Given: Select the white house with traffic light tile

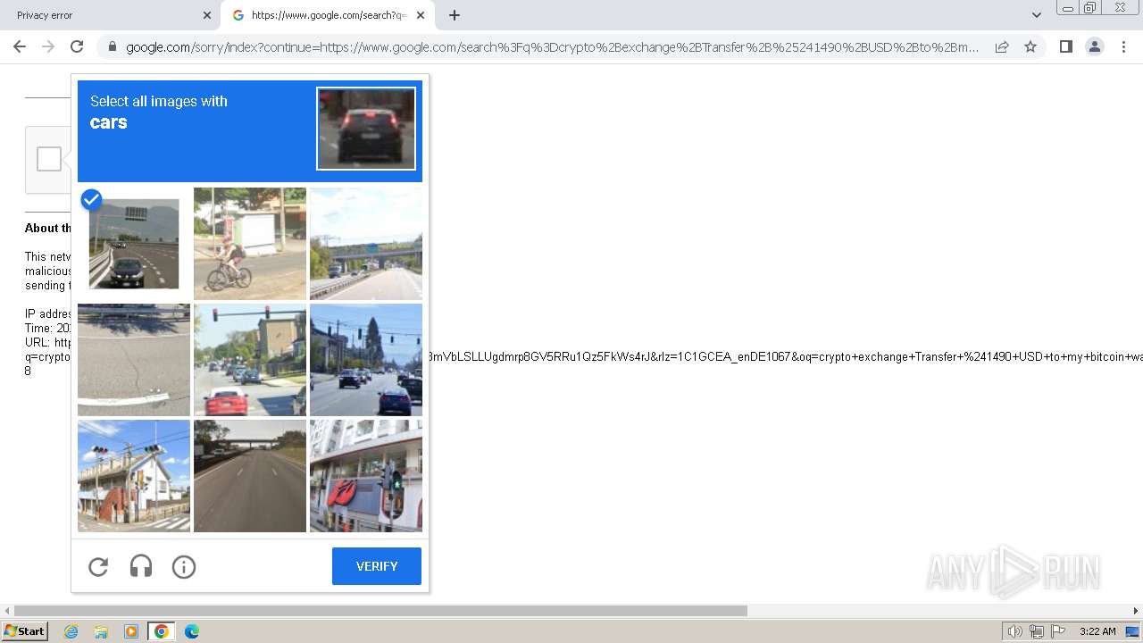Looking at the screenshot, I should pyautogui.click(x=134, y=476).
